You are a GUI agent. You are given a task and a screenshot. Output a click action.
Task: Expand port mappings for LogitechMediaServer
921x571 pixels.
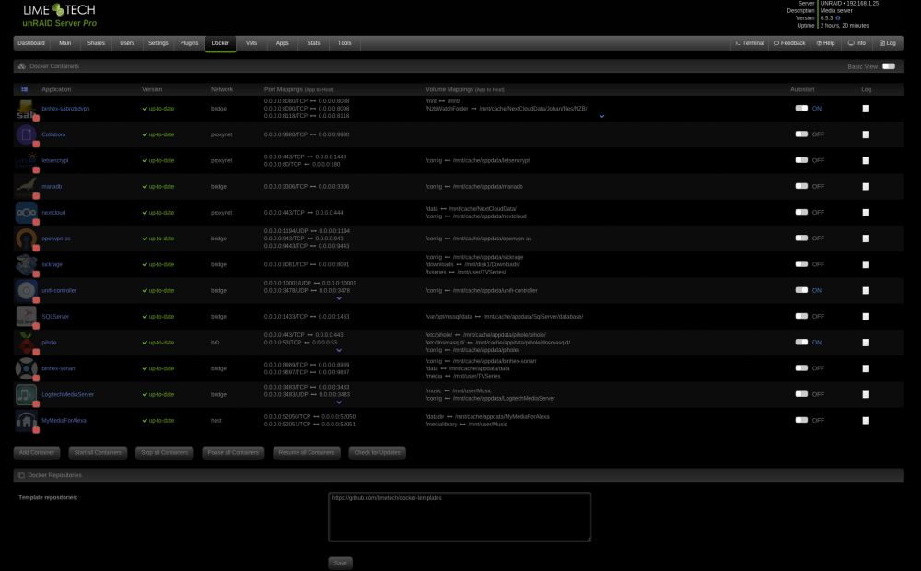339,402
